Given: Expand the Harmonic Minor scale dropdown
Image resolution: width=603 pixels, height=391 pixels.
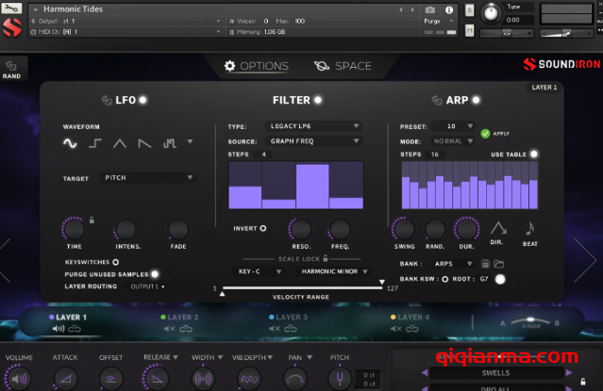Looking at the screenshot, I should (332, 270).
